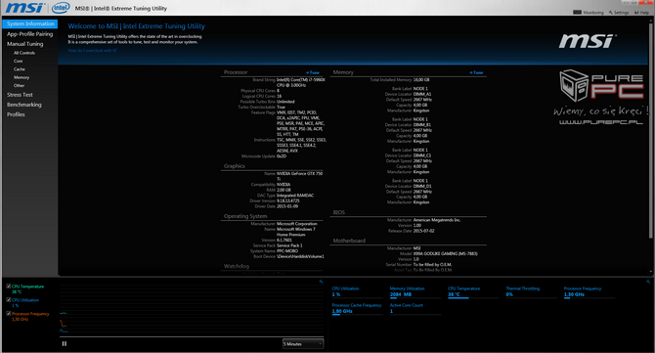Open App-Profile Pairing section
The image size is (655, 353).
pyautogui.click(x=29, y=34)
